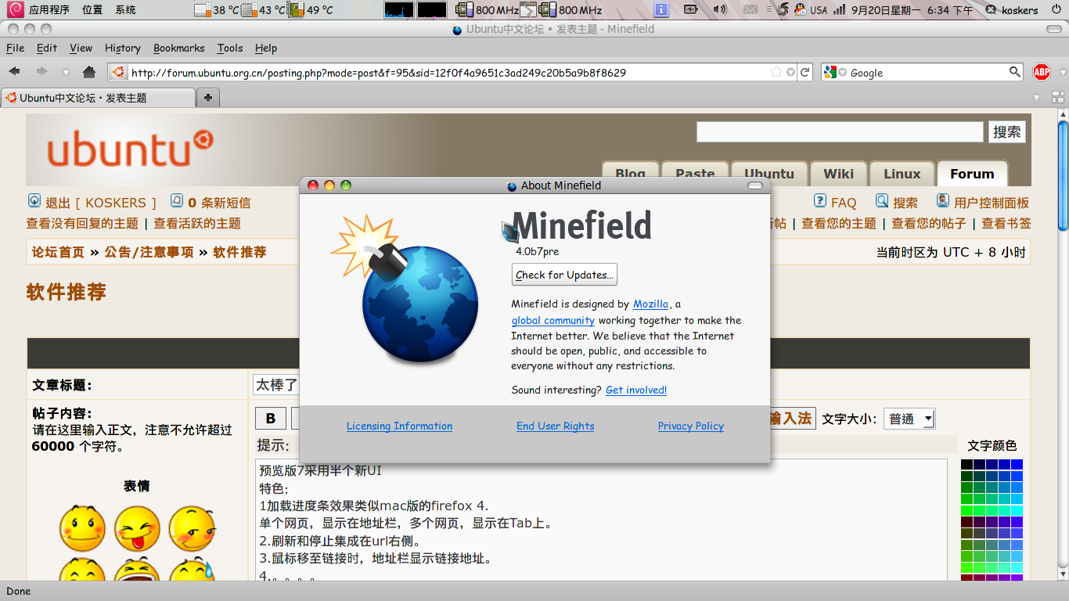Click the Get involved! link
The width and height of the screenshot is (1069, 601).
tap(636, 390)
